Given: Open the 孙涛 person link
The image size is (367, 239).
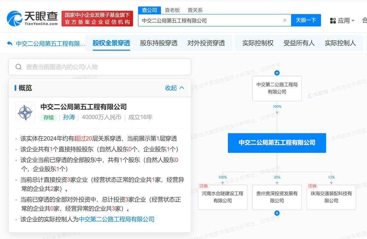Looking at the screenshot, I should click(x=69, y=117).
